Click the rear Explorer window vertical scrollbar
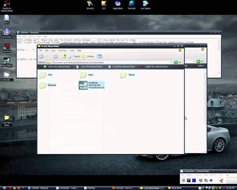 (205, 111)
